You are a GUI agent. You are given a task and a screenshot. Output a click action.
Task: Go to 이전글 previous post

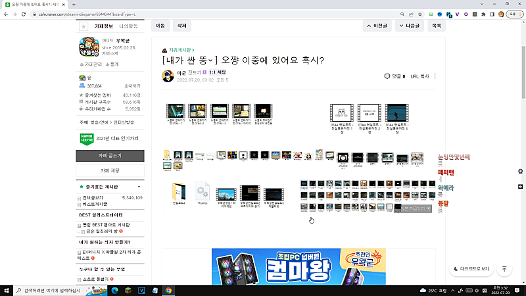pyautogui.click(x=378, y=26)
